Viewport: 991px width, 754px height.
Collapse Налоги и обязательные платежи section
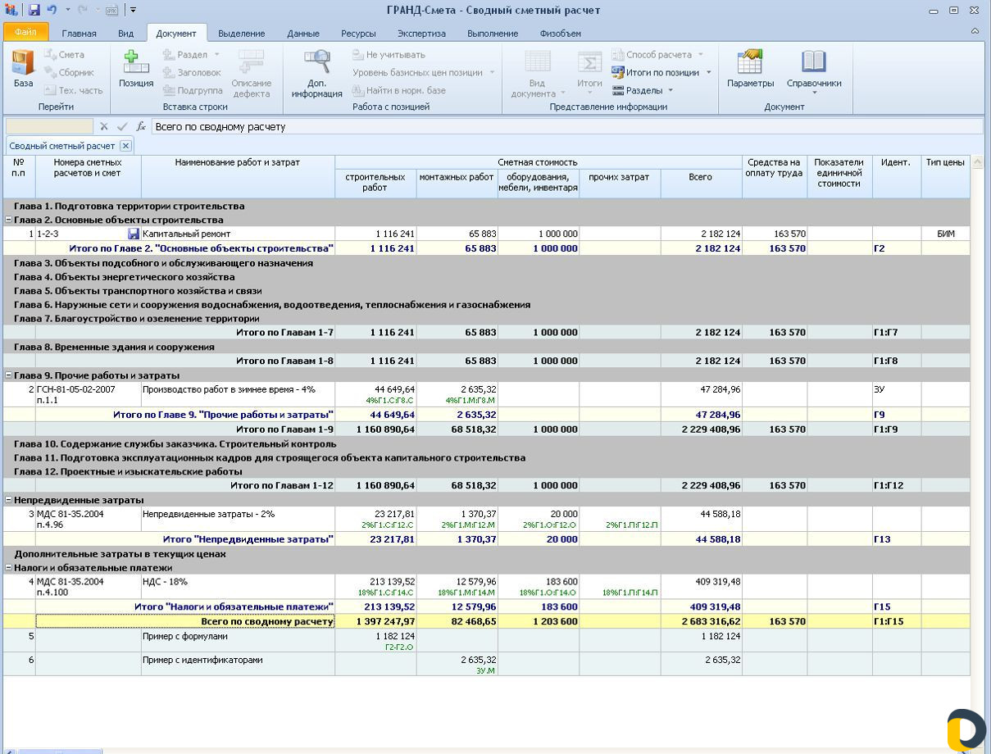click(8, 568)
